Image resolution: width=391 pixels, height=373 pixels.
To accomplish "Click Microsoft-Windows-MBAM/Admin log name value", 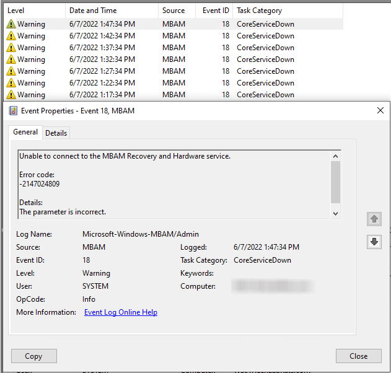I will [141, 234].
